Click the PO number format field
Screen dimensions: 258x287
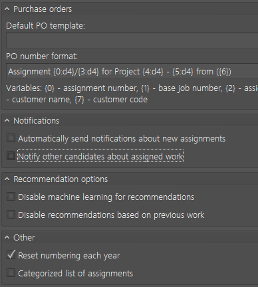pyautogui.click(x=132, y=71)
